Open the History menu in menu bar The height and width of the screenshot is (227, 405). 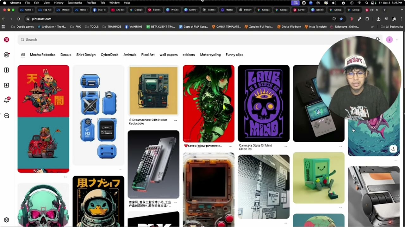coord(59,3)
